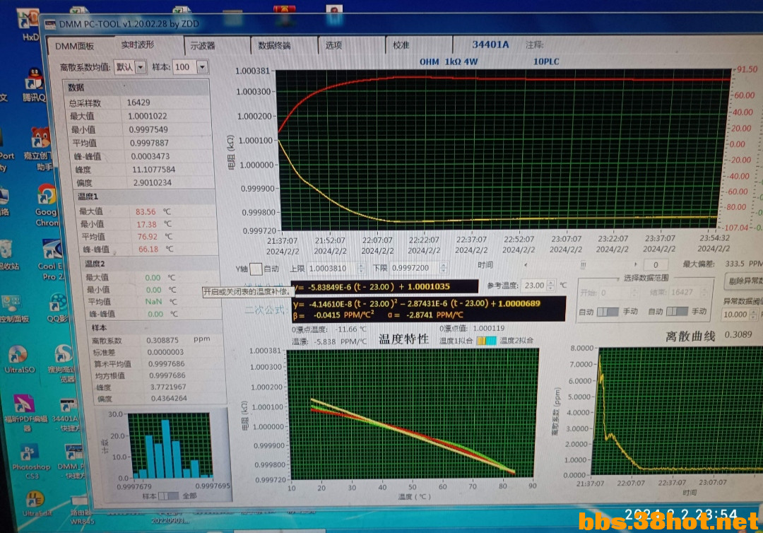Screen dimensions: 763x533
Task: Click the 34401A instrument label
Action: 490,45
